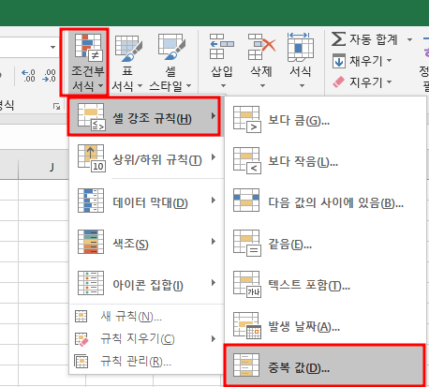Choose 같음(E)... equal to rule

tap(325, 244)
